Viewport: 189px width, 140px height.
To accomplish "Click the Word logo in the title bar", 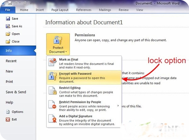I will (x=3, y=3).
